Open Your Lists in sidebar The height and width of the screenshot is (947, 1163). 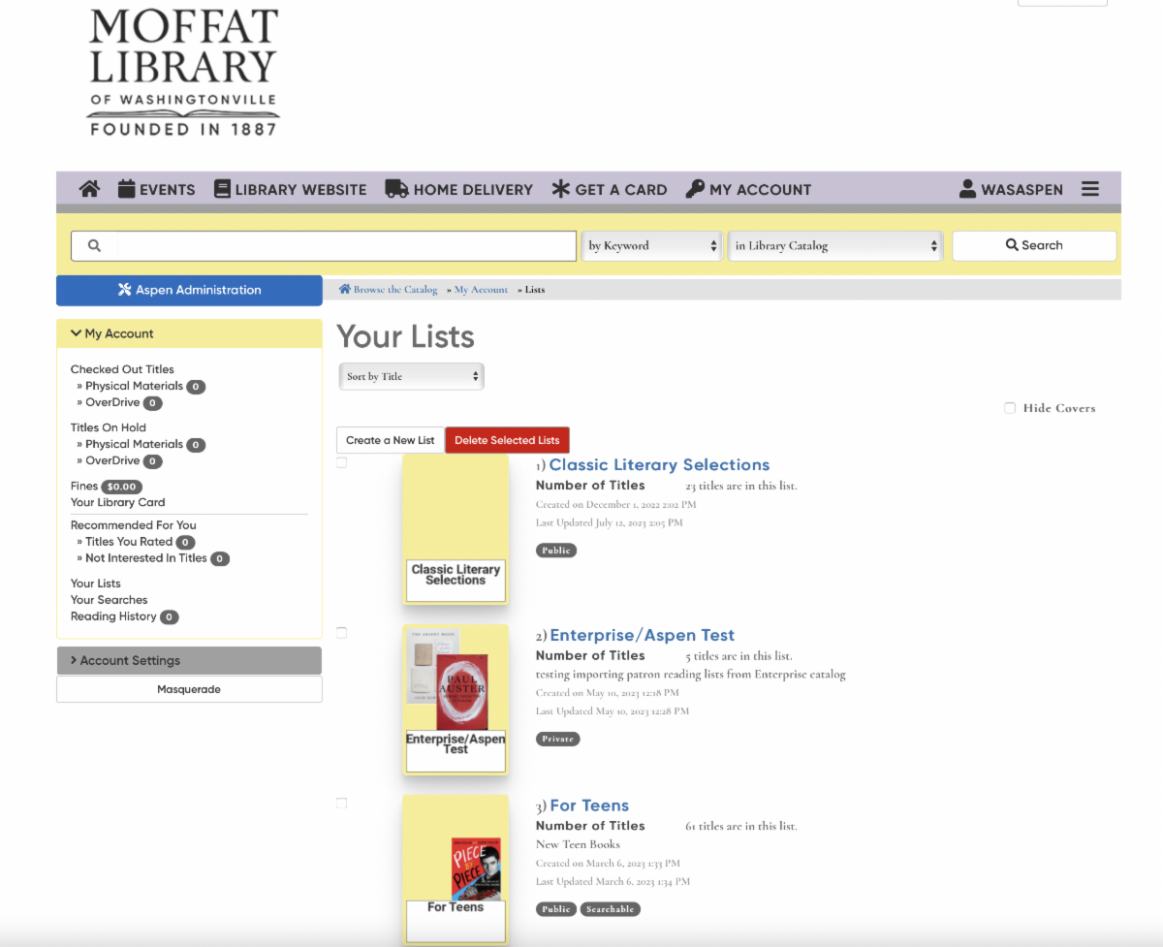(x=95, y=584)
